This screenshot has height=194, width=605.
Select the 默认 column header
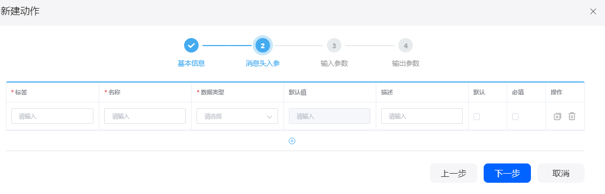pyautogui.click(x=479, y=92)
